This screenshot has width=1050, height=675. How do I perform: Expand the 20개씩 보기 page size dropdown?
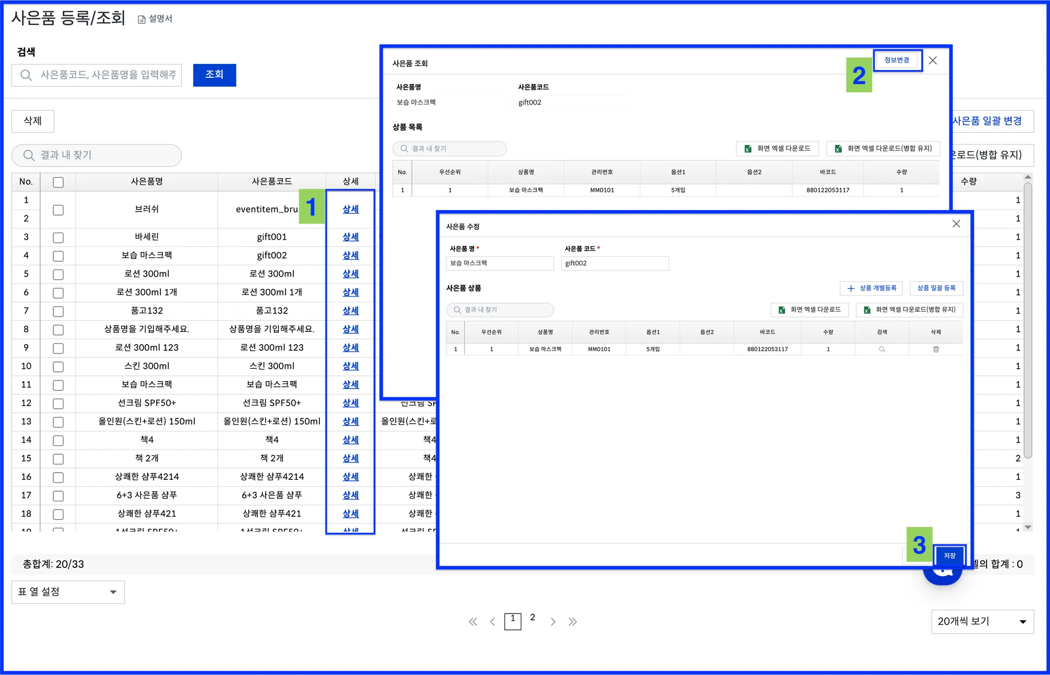pos(982,622)
